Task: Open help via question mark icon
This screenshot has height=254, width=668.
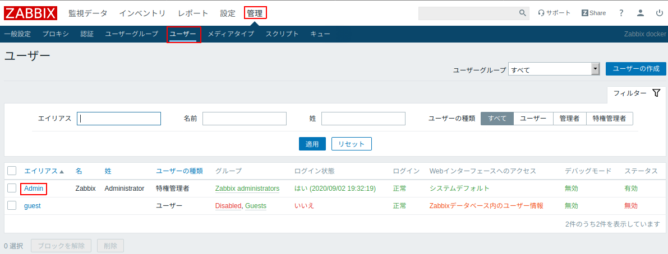Action: pos(621,13)
